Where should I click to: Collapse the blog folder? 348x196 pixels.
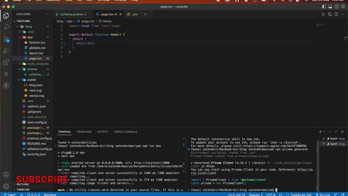coord(28,27)
